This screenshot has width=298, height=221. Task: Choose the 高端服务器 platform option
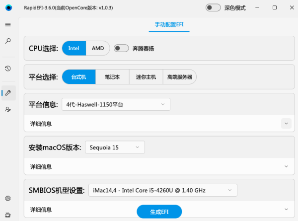point(180,77)
